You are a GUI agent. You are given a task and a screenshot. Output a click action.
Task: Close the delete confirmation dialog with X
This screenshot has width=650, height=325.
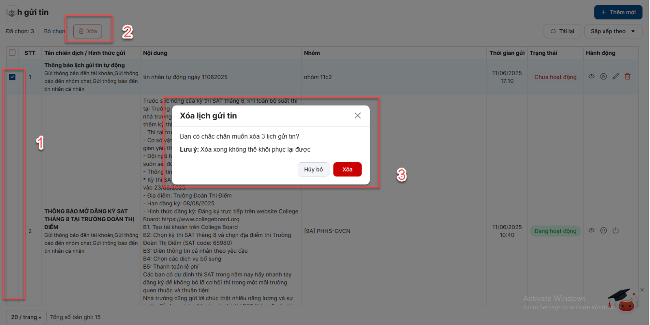(x=357, y=116)
